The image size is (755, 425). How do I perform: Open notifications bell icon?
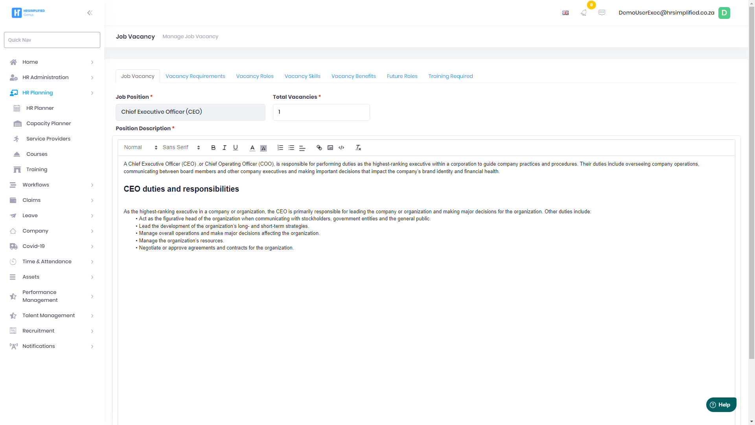click(x=584, y=13)
